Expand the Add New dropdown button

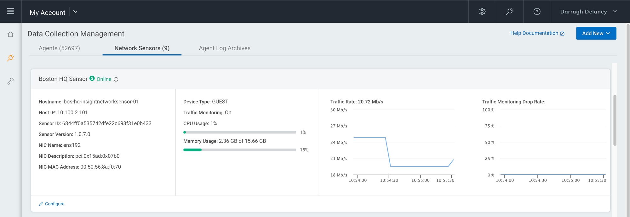pos(596,33)
